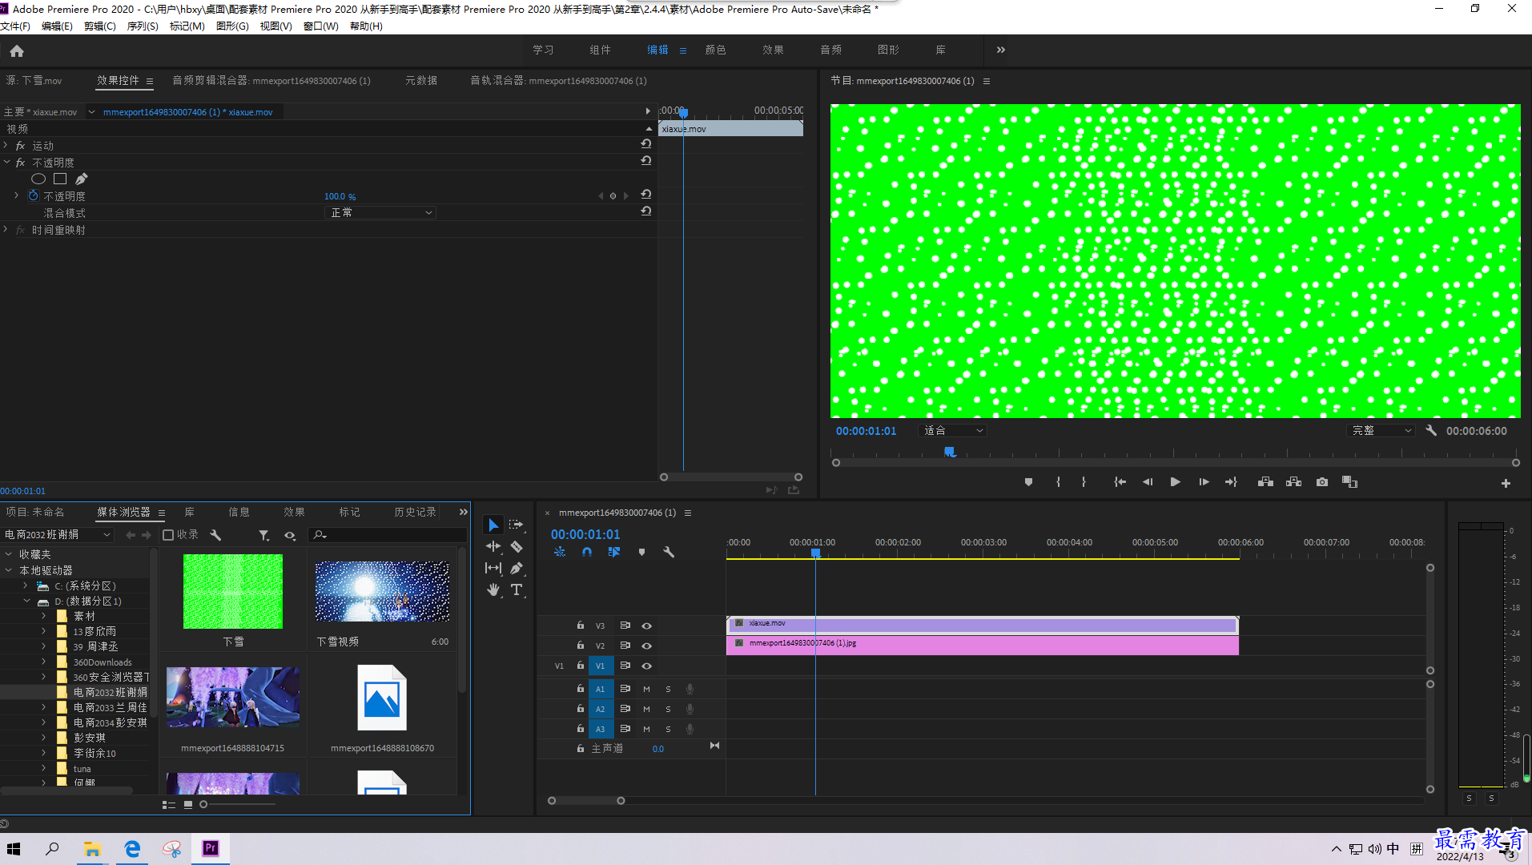Screen dimensions: 1532x865
Task: Step forward one frame in the Program monitor
Action: (x=1204, y=482)
